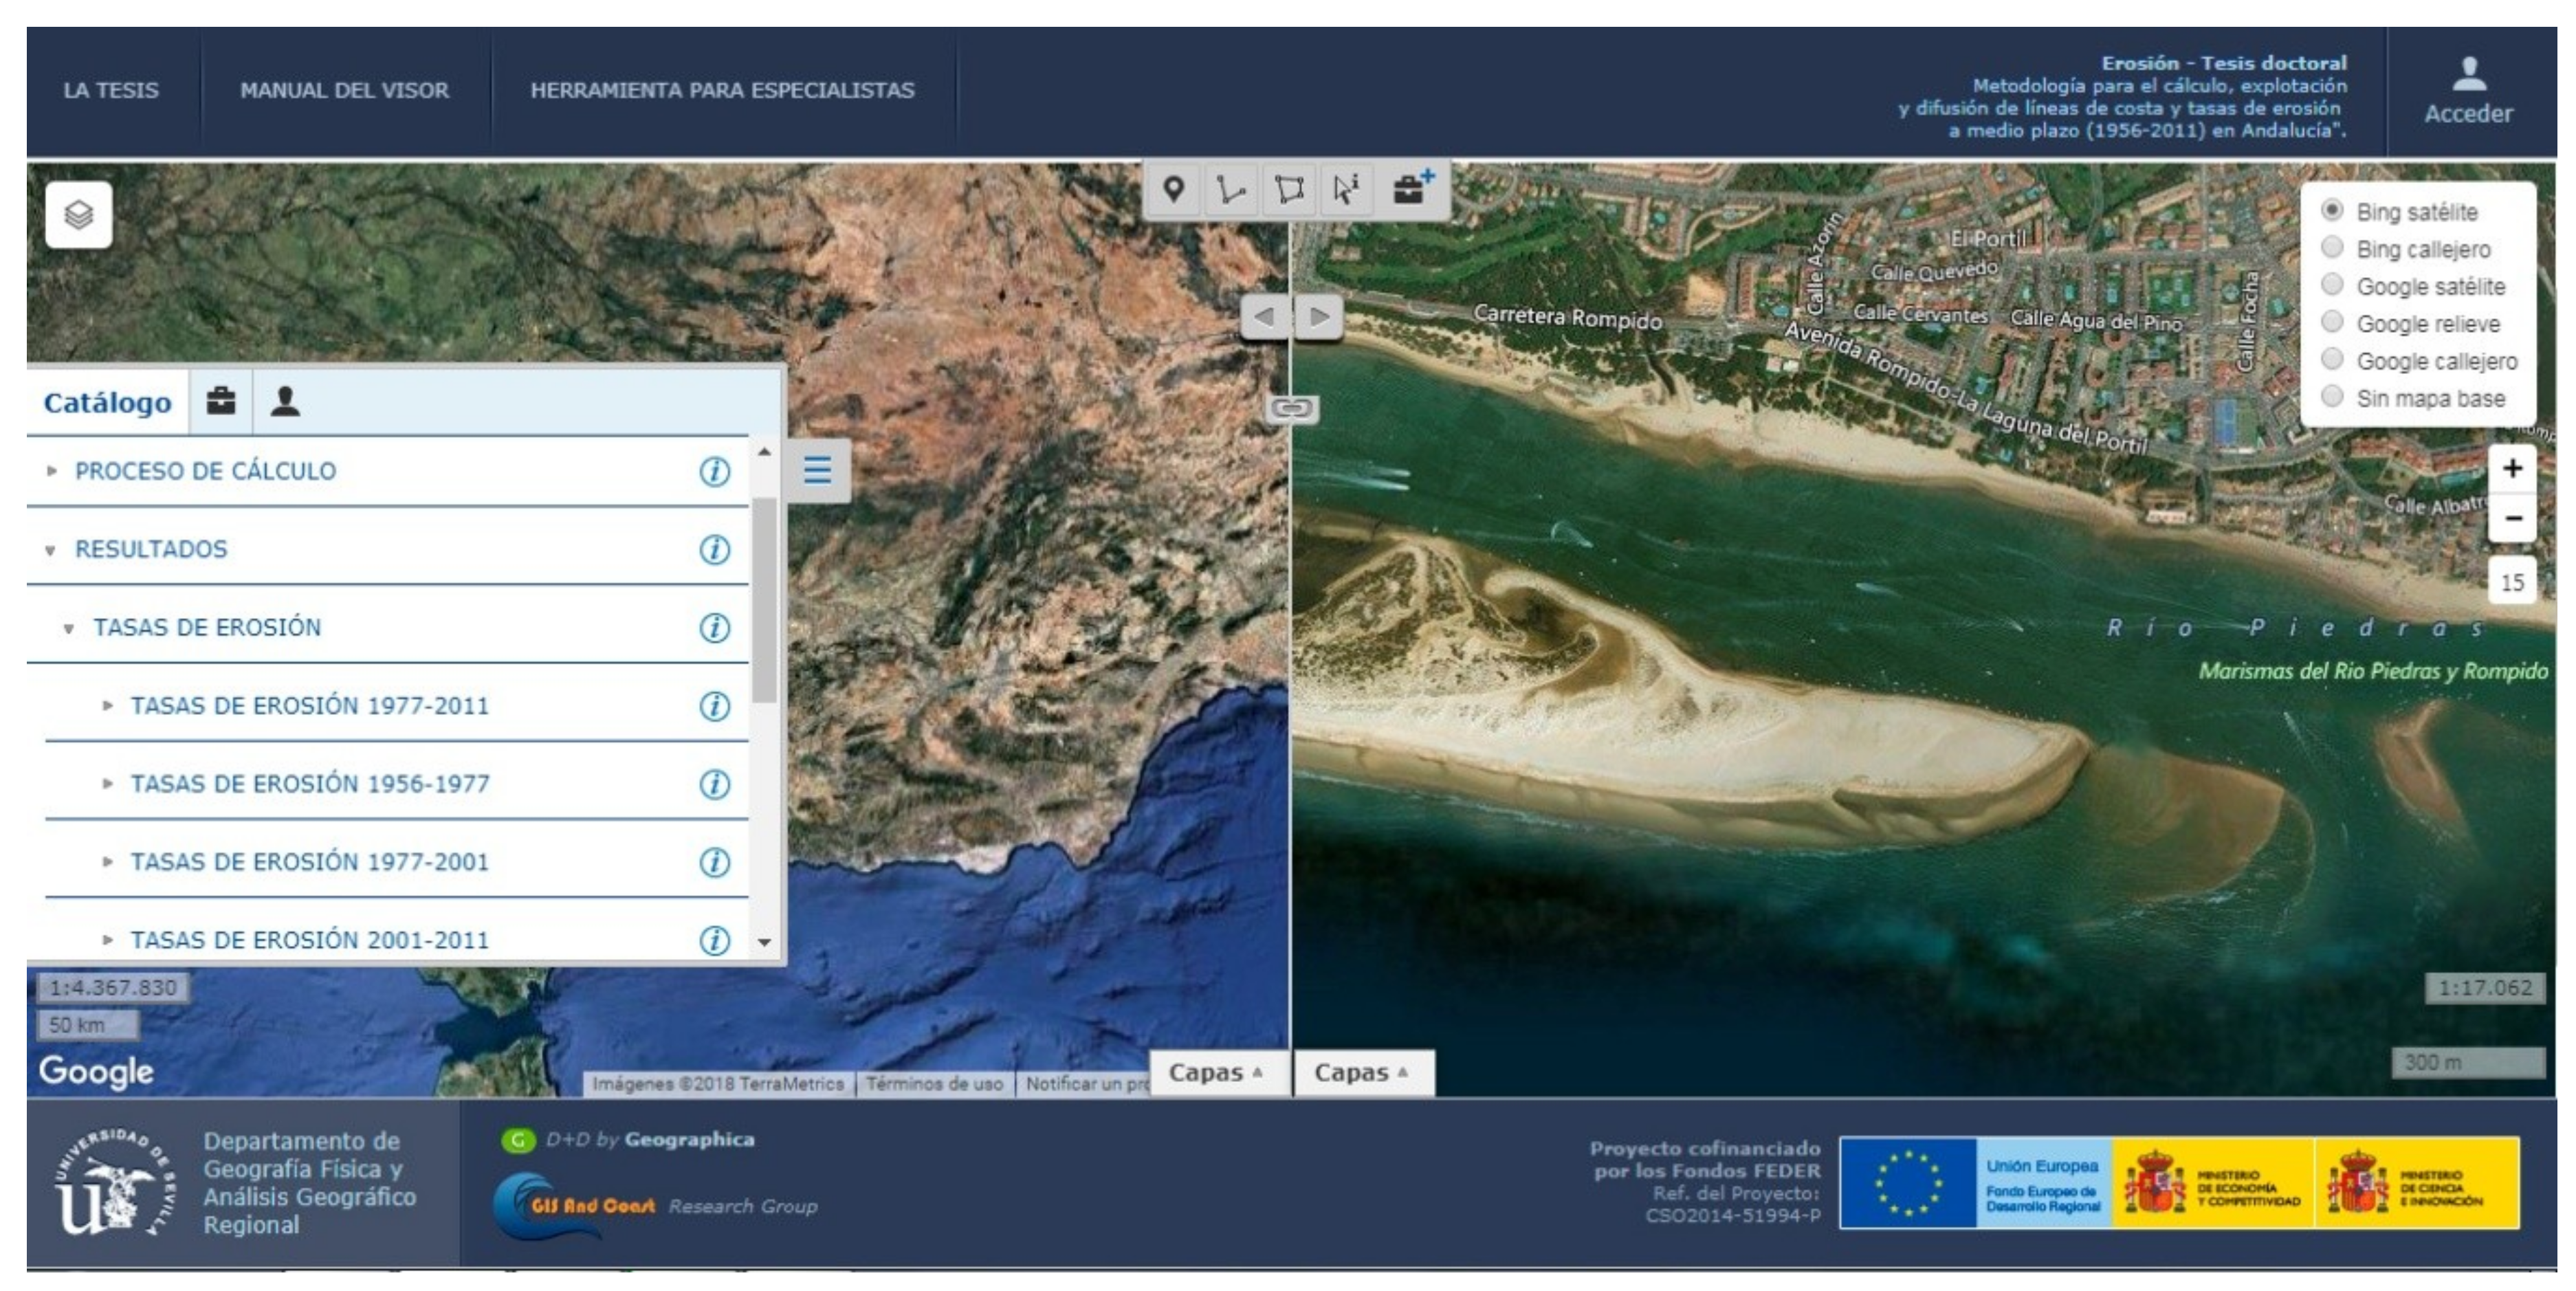
Task: Click the catalog panel vertical scrollbar
Action: (x=765, y=600)
